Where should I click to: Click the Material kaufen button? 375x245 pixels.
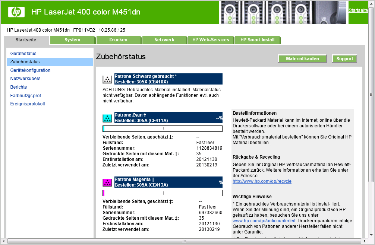point(302,59)
